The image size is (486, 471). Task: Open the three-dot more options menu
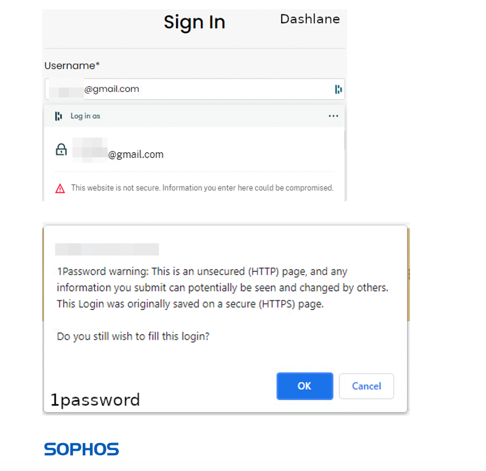pyautogui.click(x=333, y=116)
